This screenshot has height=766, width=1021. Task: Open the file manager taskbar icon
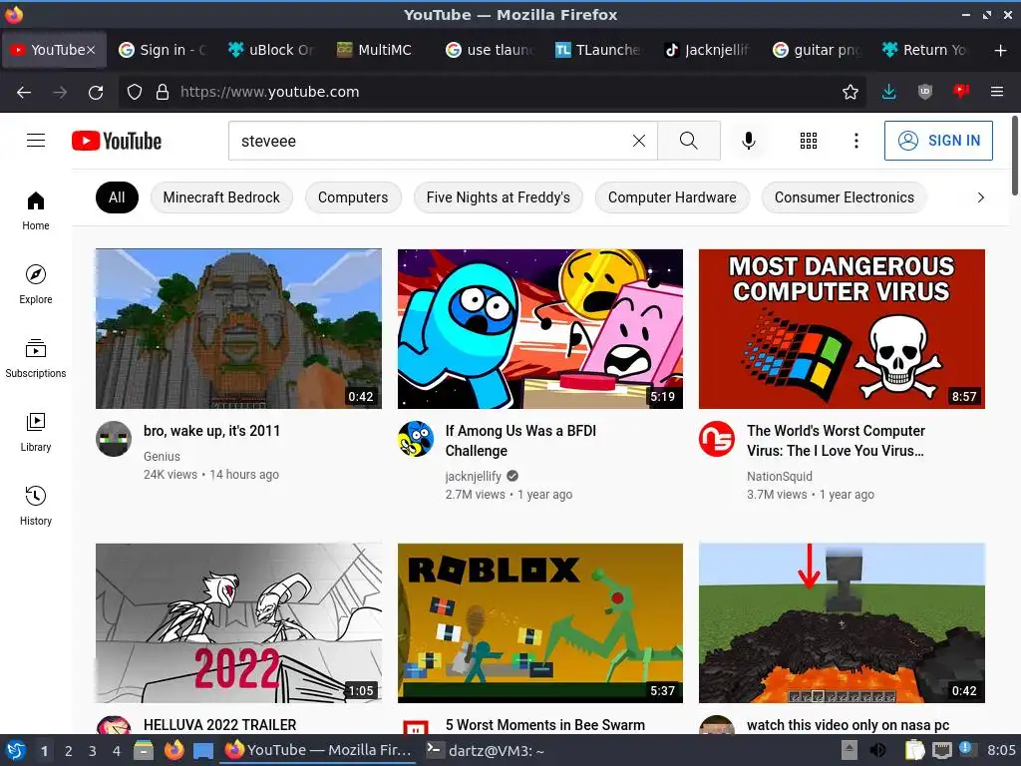(144, 750)
